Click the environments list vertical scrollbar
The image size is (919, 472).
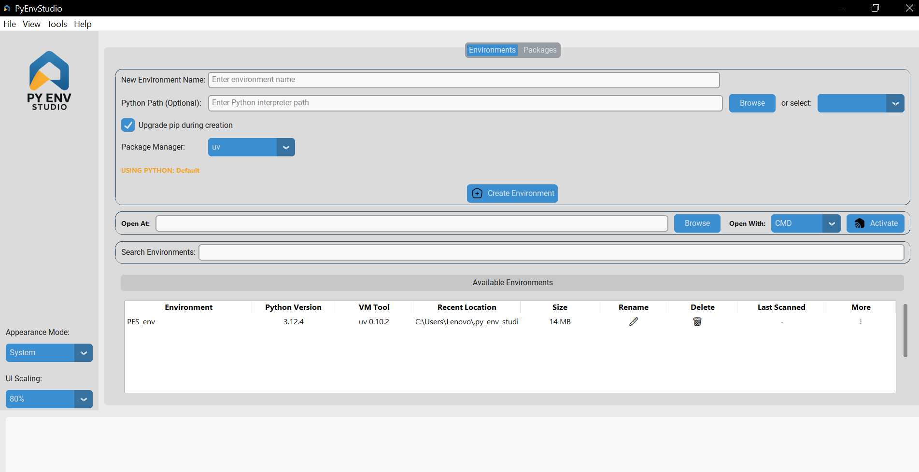click(905, 331)
